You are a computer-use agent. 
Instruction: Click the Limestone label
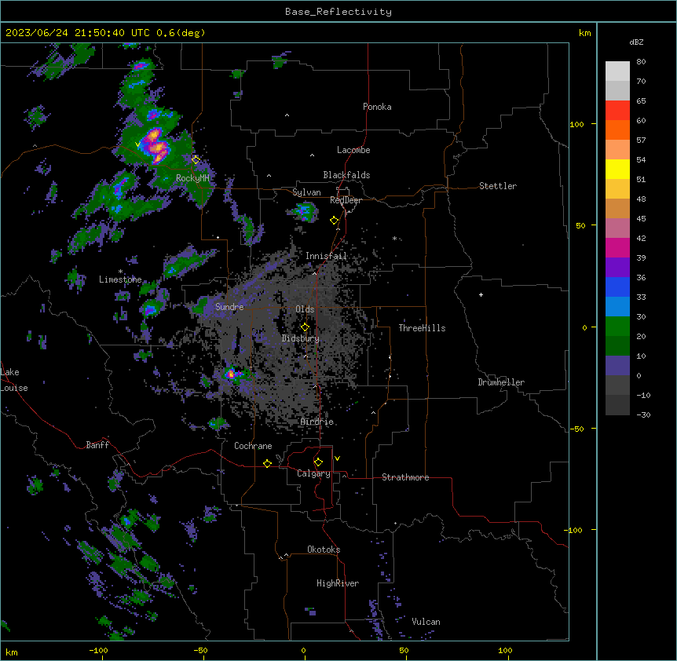[x=120, y=279]
